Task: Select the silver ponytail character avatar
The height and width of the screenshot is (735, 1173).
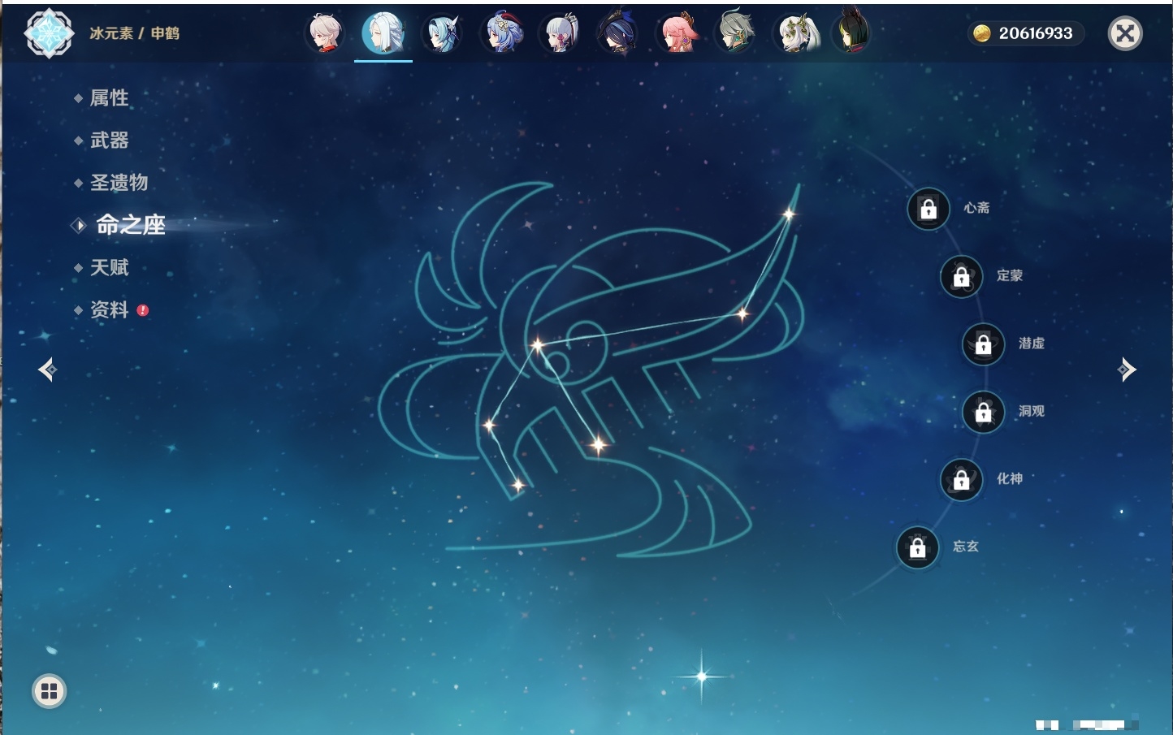Action: tap(561, 33)
